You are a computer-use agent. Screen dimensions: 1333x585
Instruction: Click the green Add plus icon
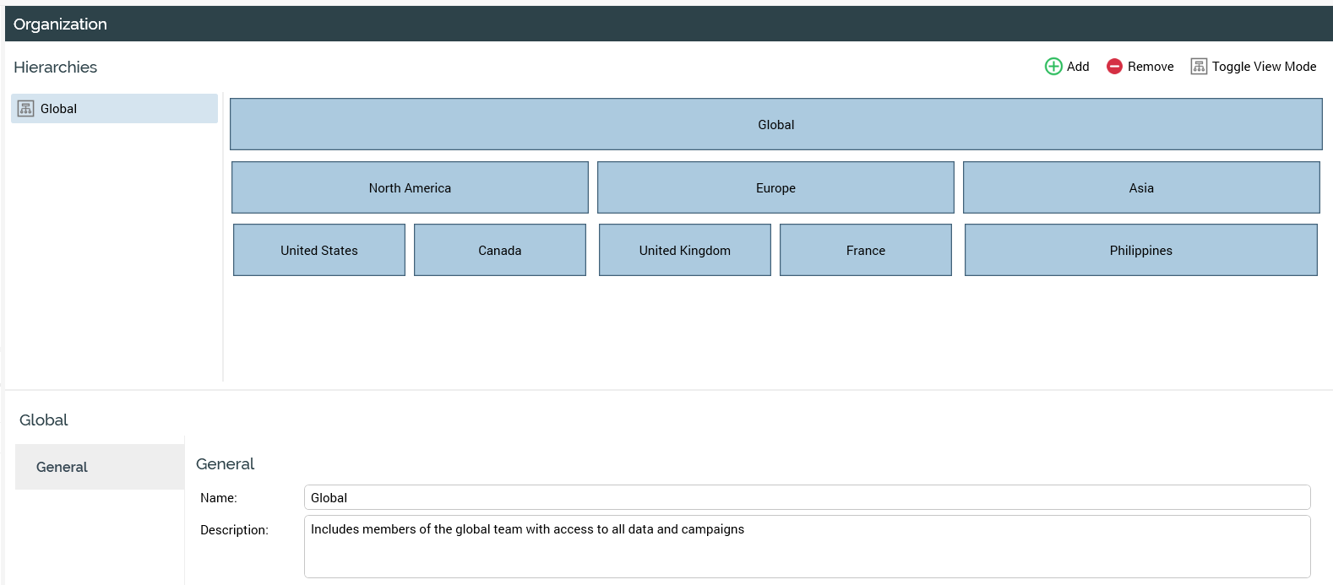point(1053,67)
